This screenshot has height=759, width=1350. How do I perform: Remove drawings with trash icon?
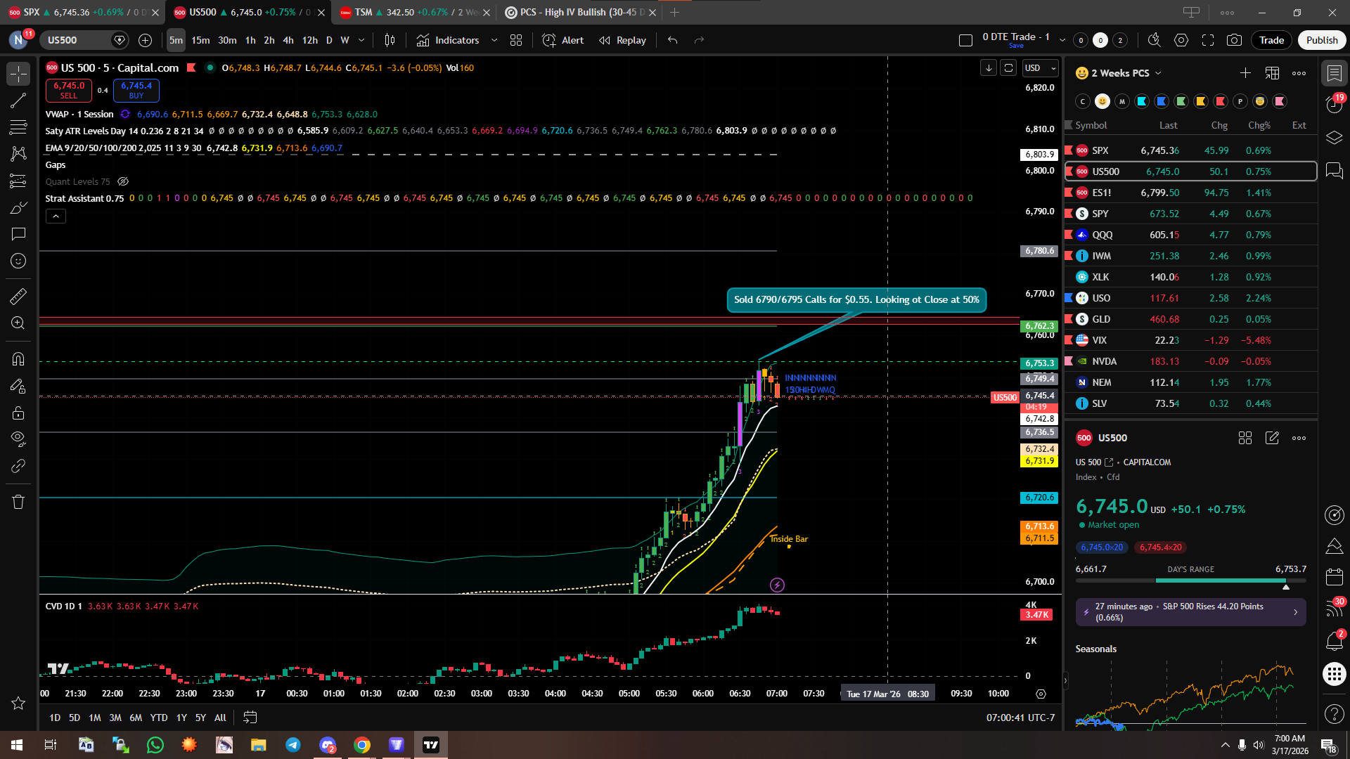tap(18, 502)
